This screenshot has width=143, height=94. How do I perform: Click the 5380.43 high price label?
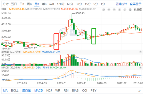(x=80, y=13)
